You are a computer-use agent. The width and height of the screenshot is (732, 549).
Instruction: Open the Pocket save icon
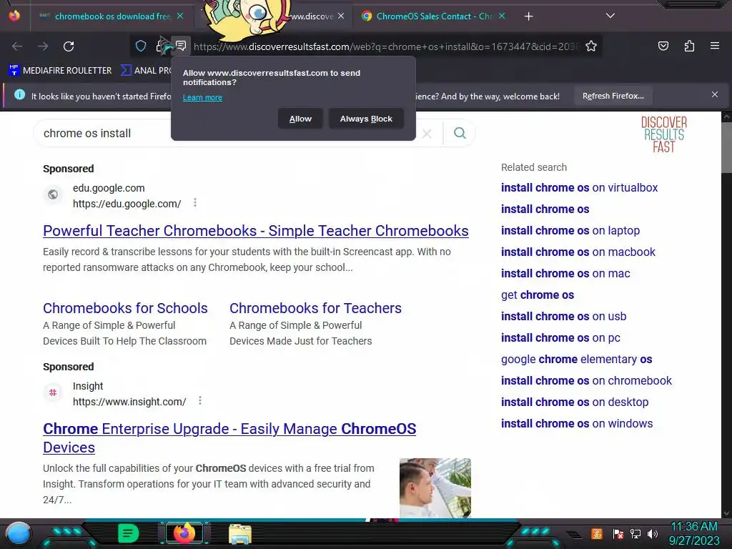[663, 46]
